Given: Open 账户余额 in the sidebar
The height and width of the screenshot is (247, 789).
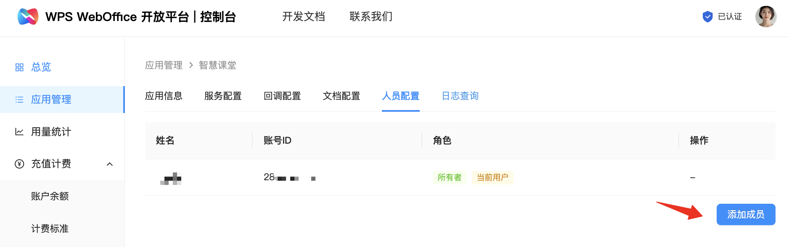Looking at the screenshot, I should pos(50,196).
